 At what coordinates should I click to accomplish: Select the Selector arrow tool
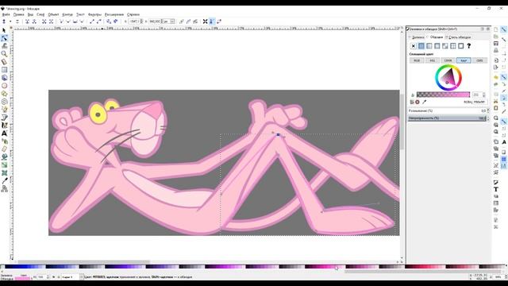(x=4, y=30)
